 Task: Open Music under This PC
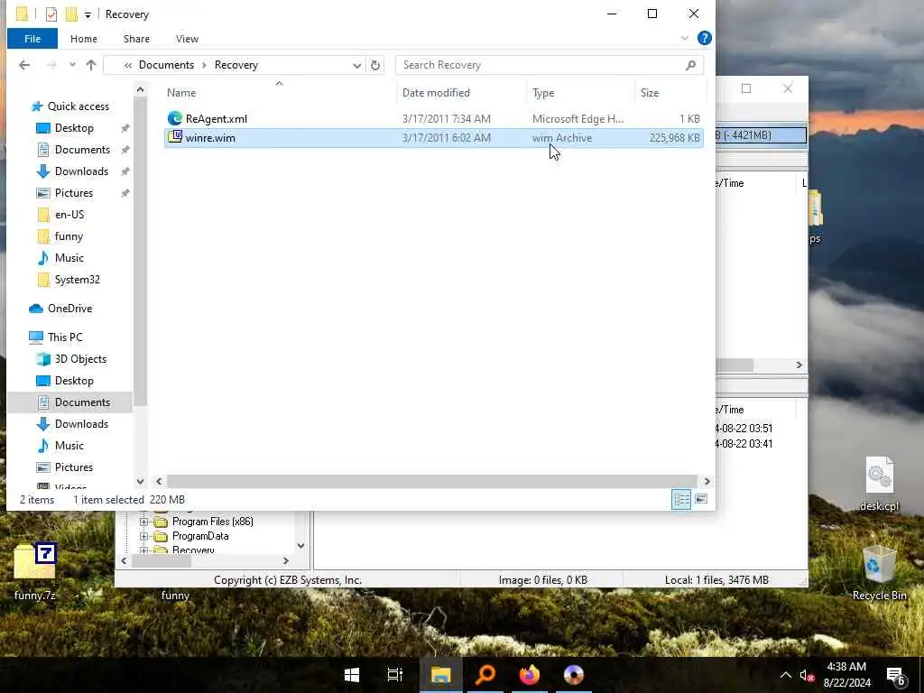point(69,446)
